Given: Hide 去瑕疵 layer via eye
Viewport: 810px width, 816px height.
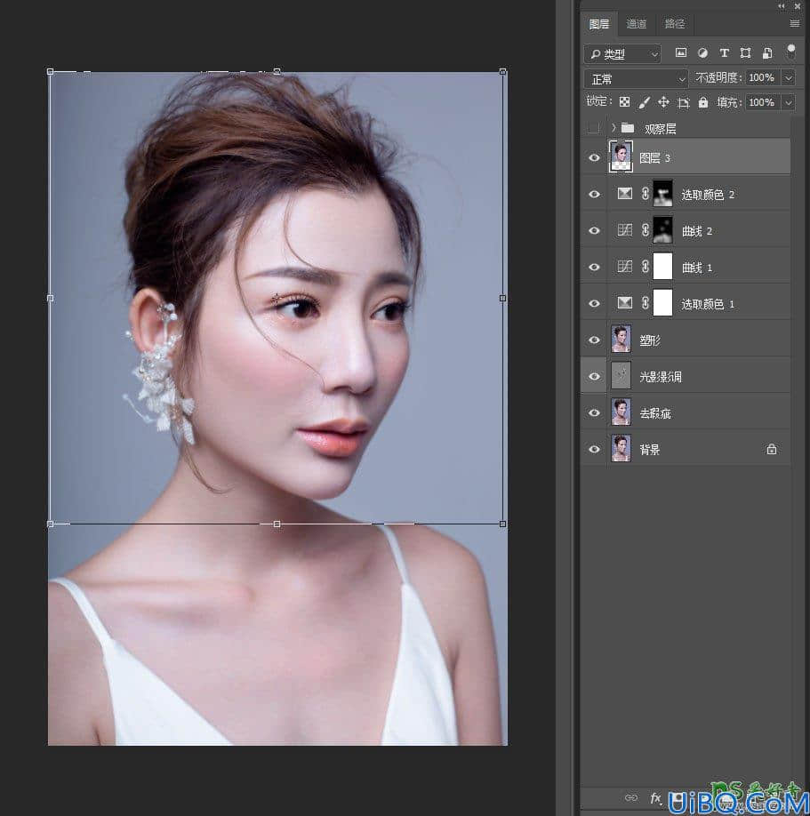Looking at the screenshot, I should coord(594,412).
